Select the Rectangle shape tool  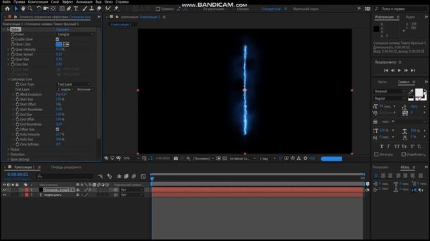(62, 9)
